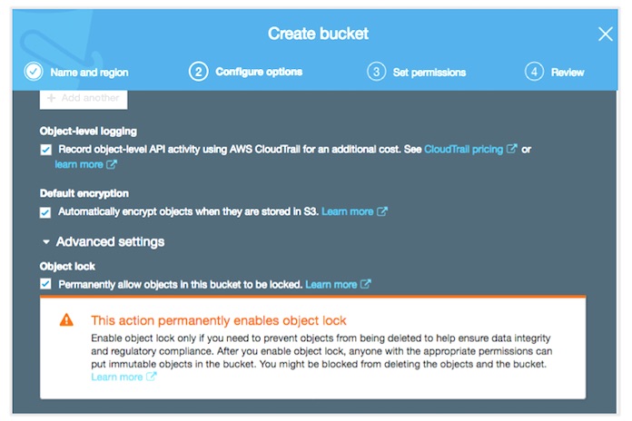
Task: Click external link icon beside CloudTrail pricing
Action: 511,149
